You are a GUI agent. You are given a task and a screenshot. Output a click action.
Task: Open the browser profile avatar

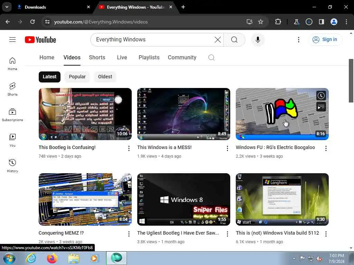click(334, 22)
